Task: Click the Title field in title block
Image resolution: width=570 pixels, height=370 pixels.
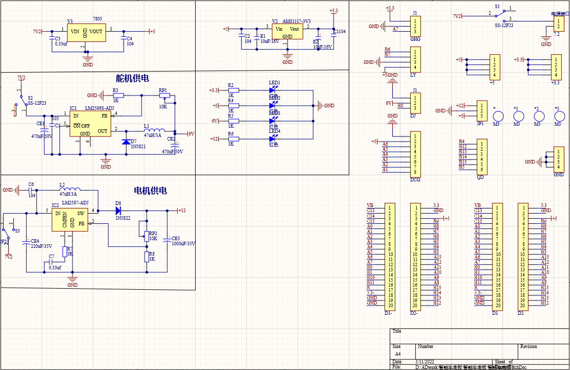Action: click(479, 336)
